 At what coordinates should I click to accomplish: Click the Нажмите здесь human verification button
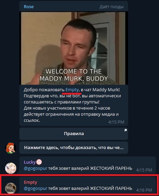coord(74,148)
